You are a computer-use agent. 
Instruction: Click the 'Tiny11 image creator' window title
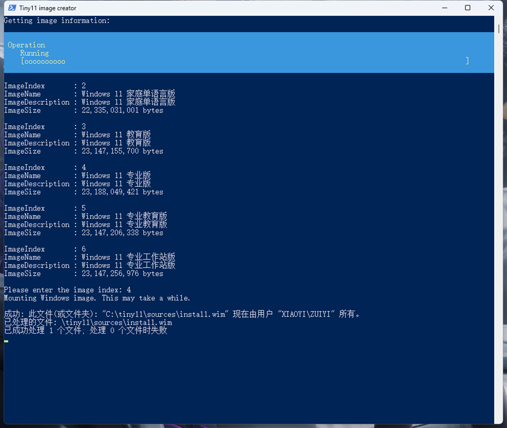tap(48, 8)
